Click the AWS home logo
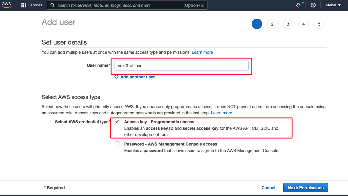348x196 pixels. point(6,5)
